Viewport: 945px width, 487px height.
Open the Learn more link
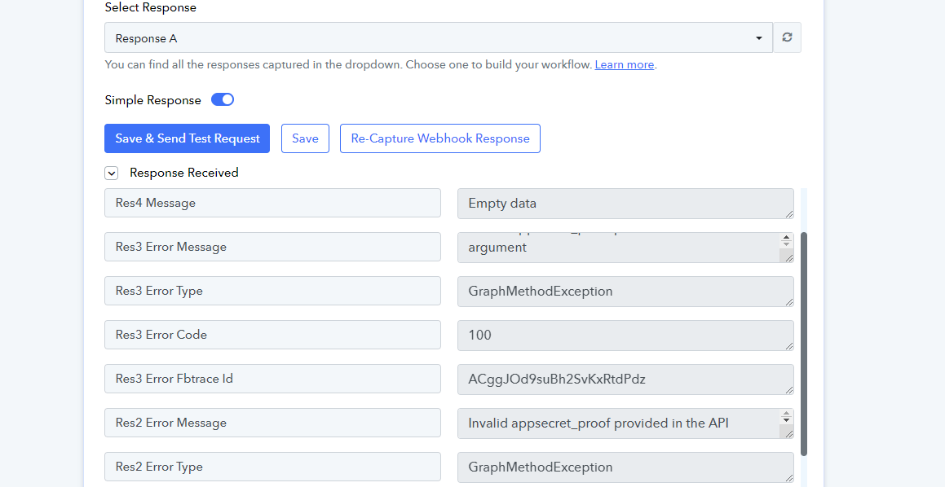[x=624, y=65]
